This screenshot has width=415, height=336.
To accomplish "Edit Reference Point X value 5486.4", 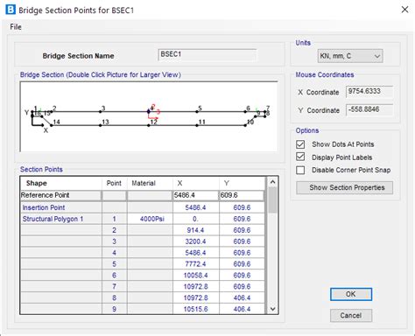I will pos(195,195).
